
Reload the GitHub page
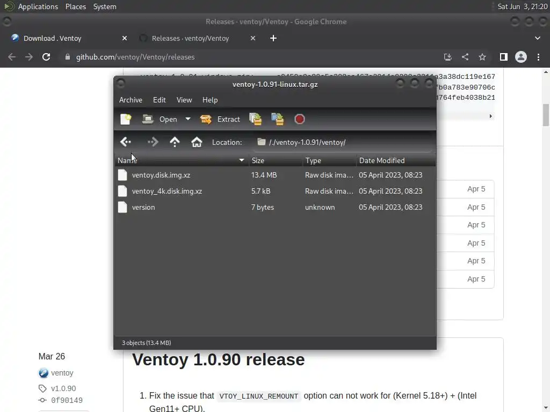(46, 57)
